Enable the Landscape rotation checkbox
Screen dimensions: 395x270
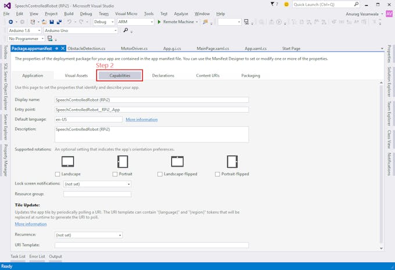pyautogui.click(x=58, y=174)
